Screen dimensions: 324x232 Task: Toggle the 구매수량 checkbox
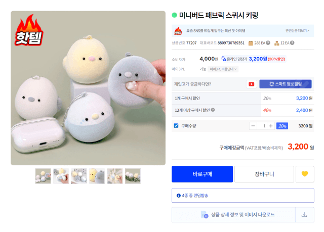point(176,125)
